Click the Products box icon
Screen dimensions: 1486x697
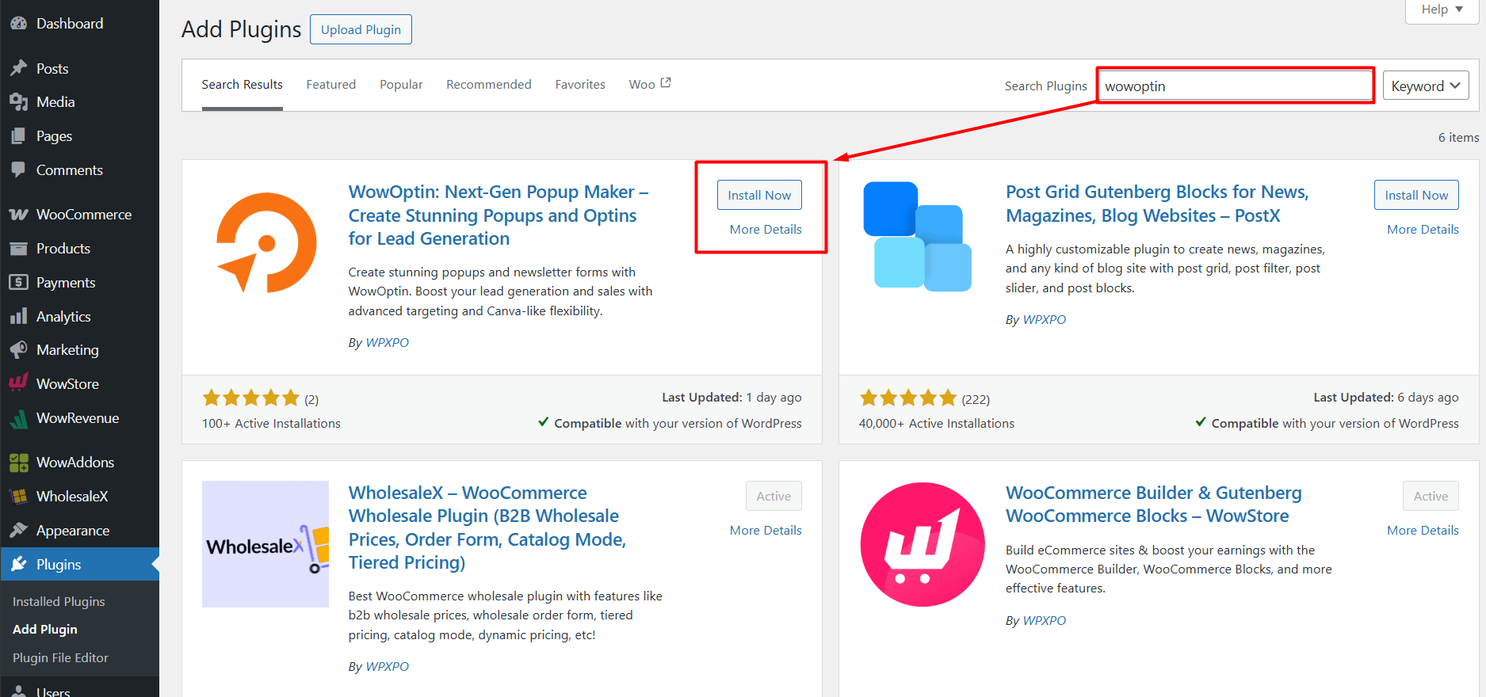pos(18,249)
